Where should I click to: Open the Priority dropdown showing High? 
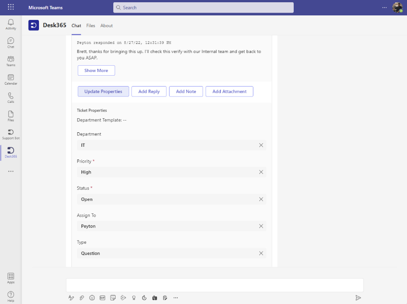172,172
